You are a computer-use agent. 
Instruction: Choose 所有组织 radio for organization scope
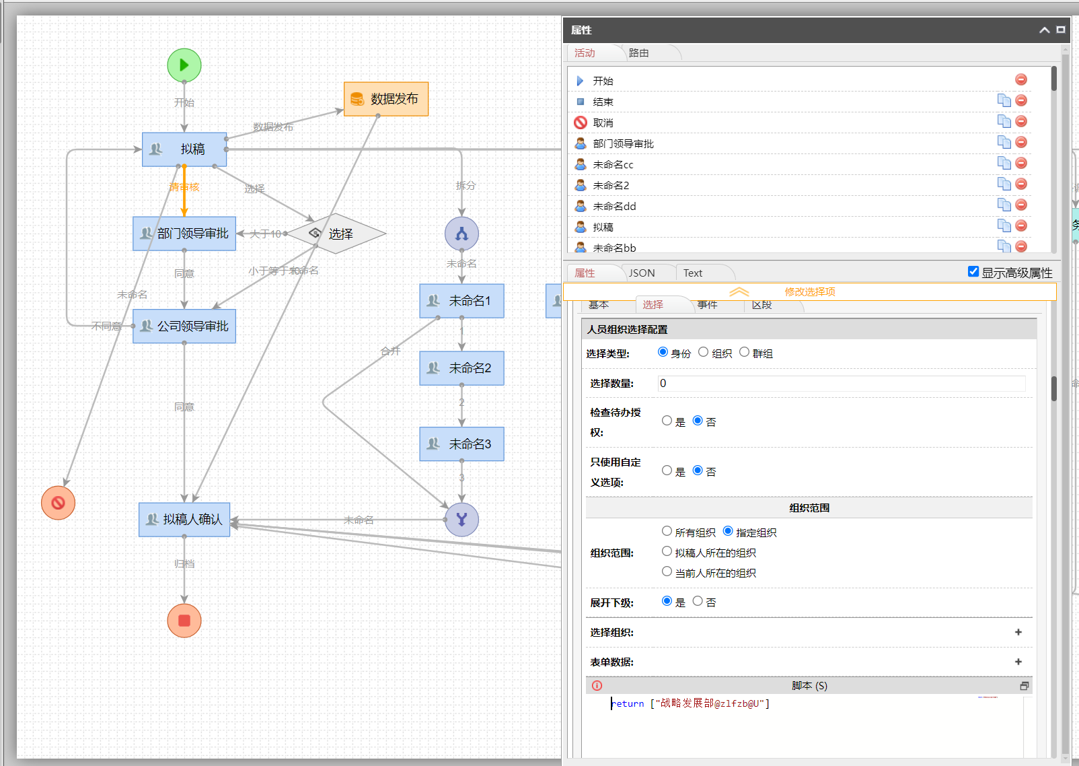tap(667, 532)
